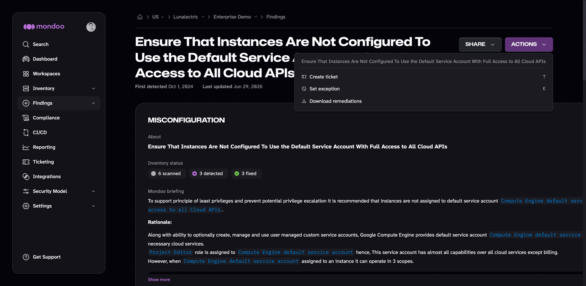The height and width of the screenshot is (286, 586).
Task: Open the user avatar profile
Action: (91, 27)
